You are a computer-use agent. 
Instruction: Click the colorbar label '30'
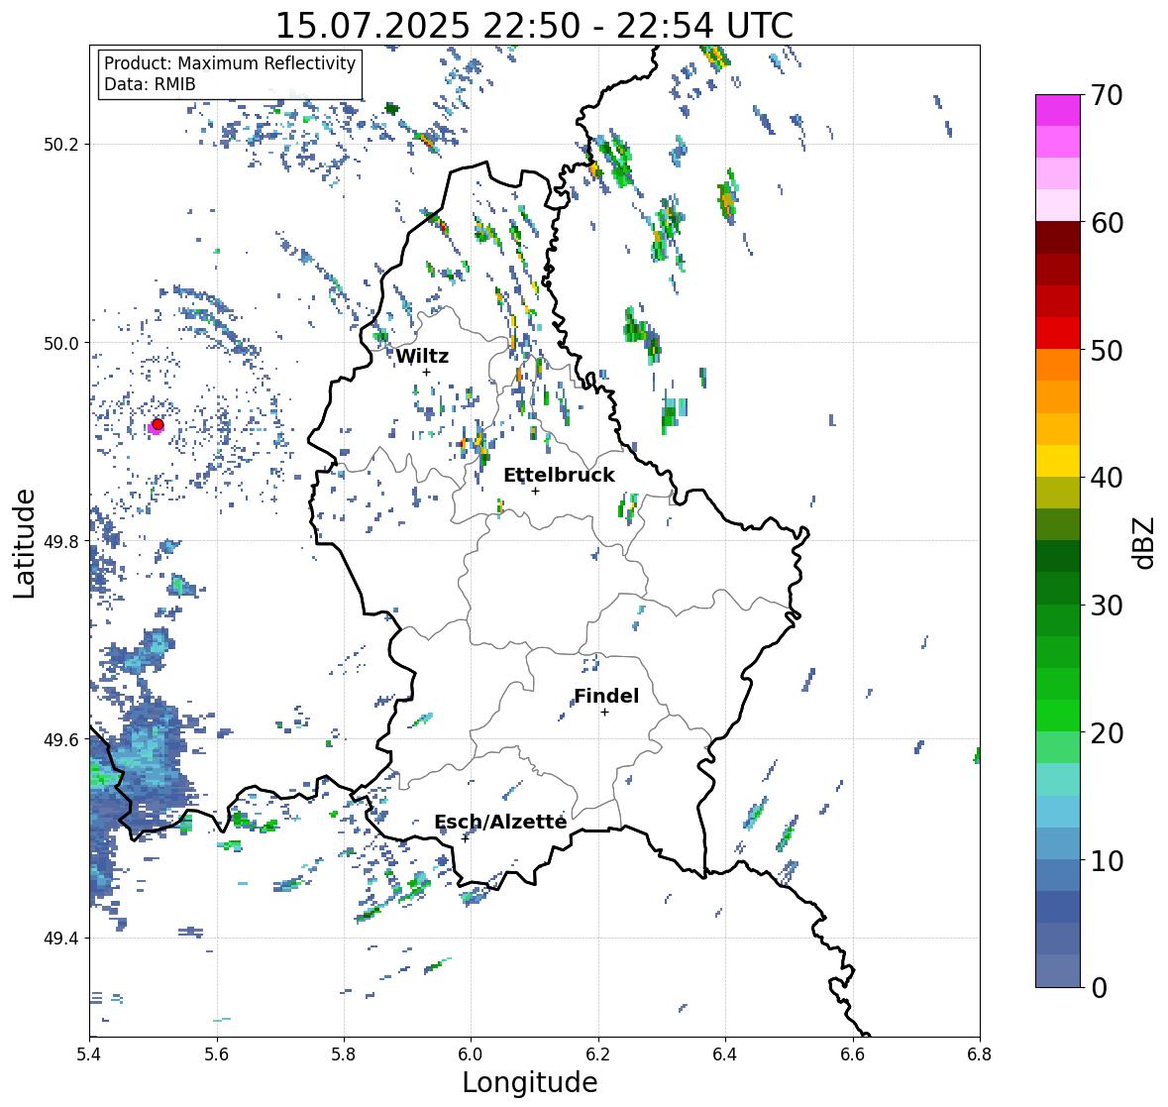click(1107, 605)
